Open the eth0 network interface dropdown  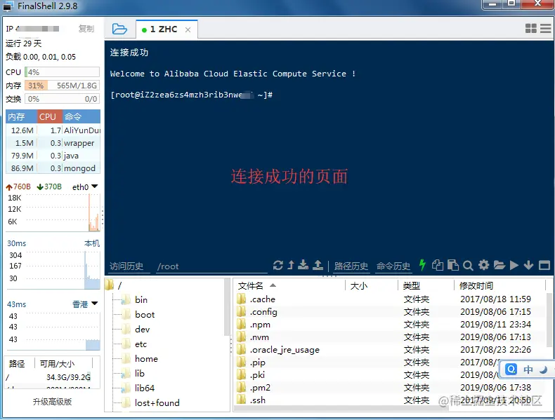tap(85, 187)
